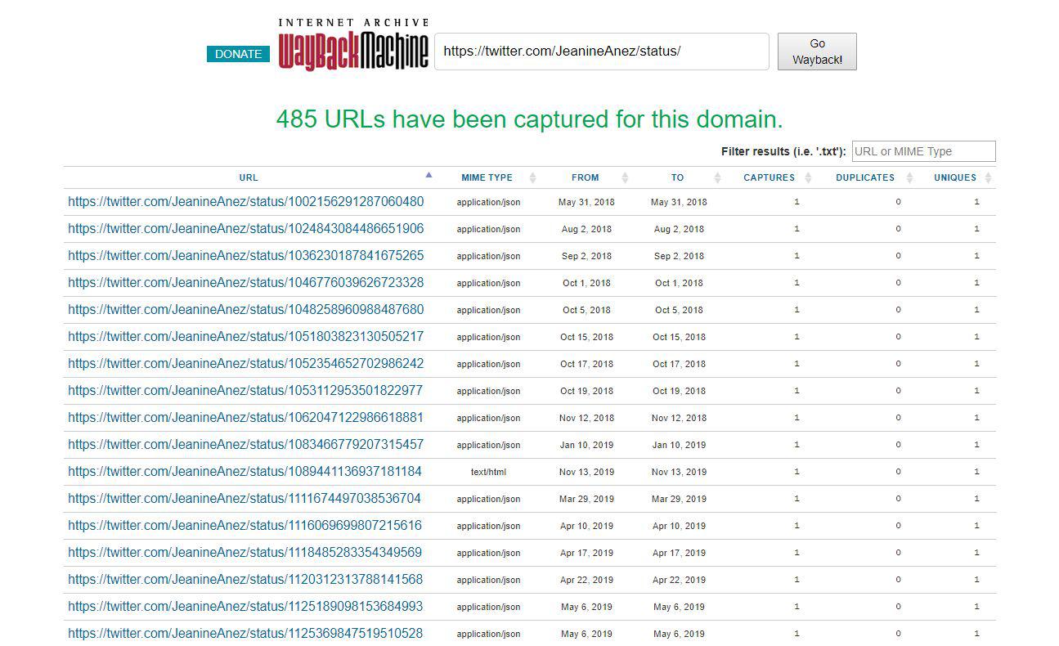Open the status/1046776039626723328 link

click(x=245, y=283)
